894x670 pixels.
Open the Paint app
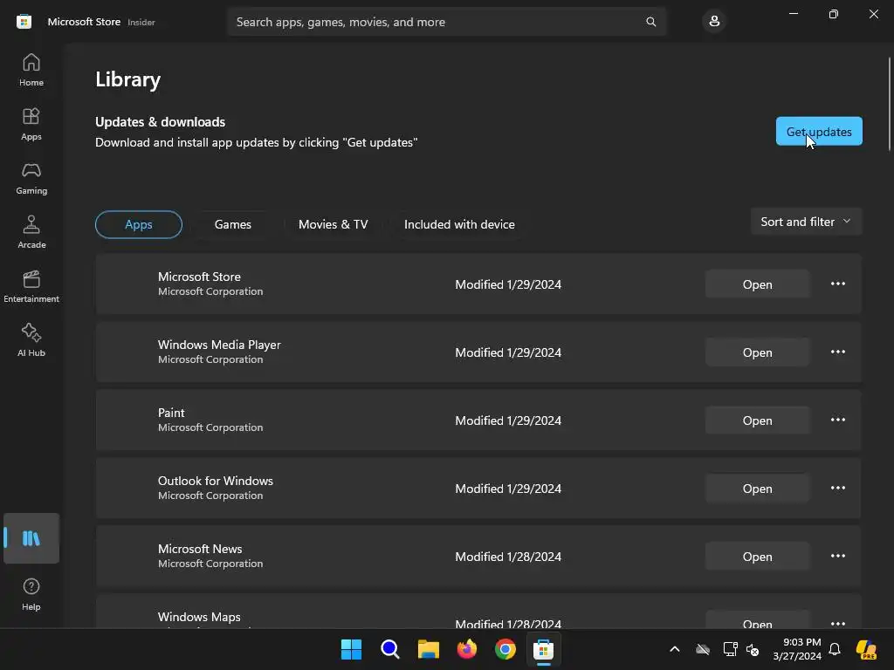(757, 420)
